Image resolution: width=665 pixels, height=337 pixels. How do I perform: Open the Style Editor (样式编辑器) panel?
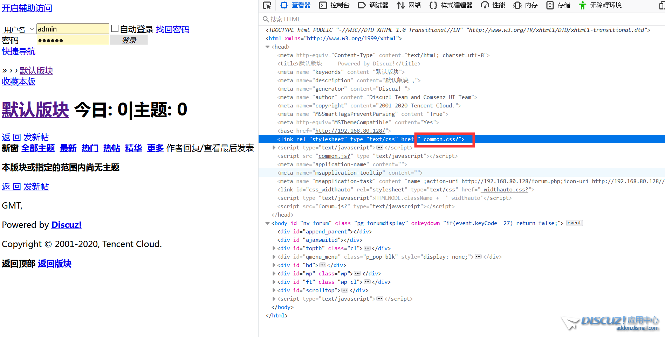coord(451,5)
